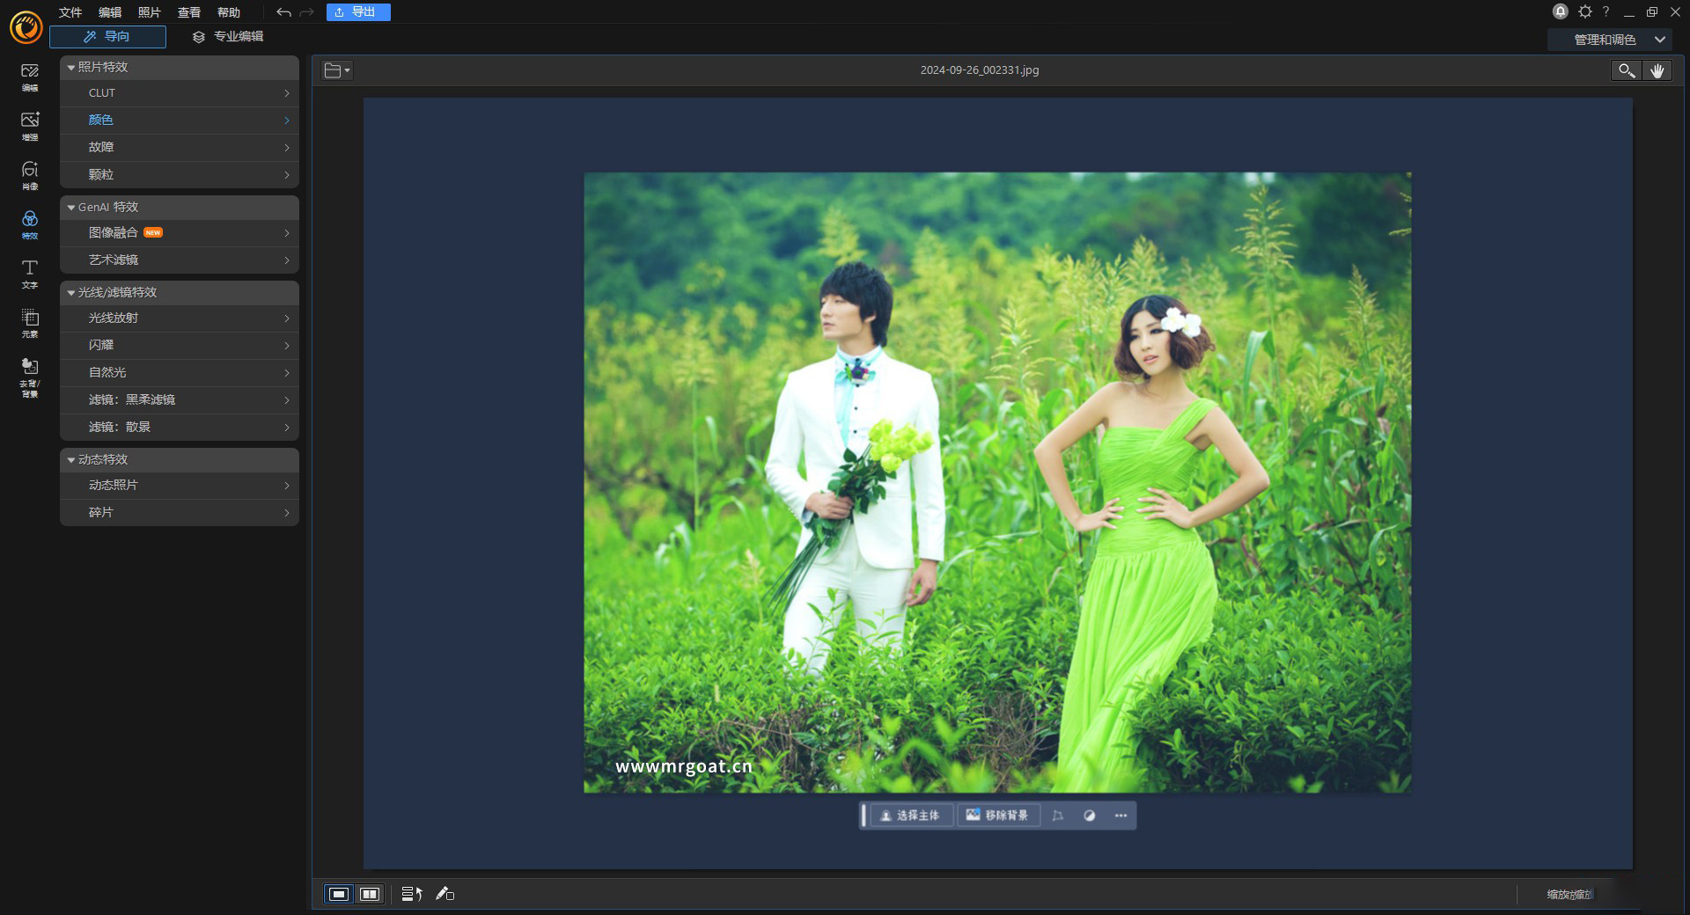Open the 文字 (Text) tool panel
This screenshot has width=1690, height=915.
29,274
